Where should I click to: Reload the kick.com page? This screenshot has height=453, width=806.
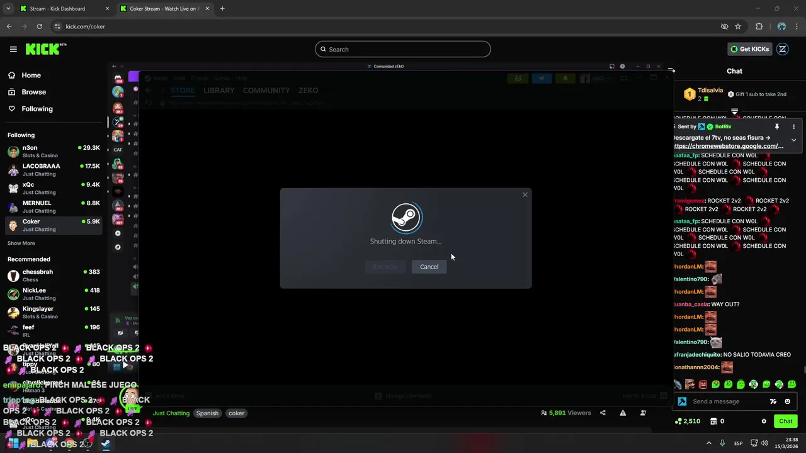click(39, 26)
